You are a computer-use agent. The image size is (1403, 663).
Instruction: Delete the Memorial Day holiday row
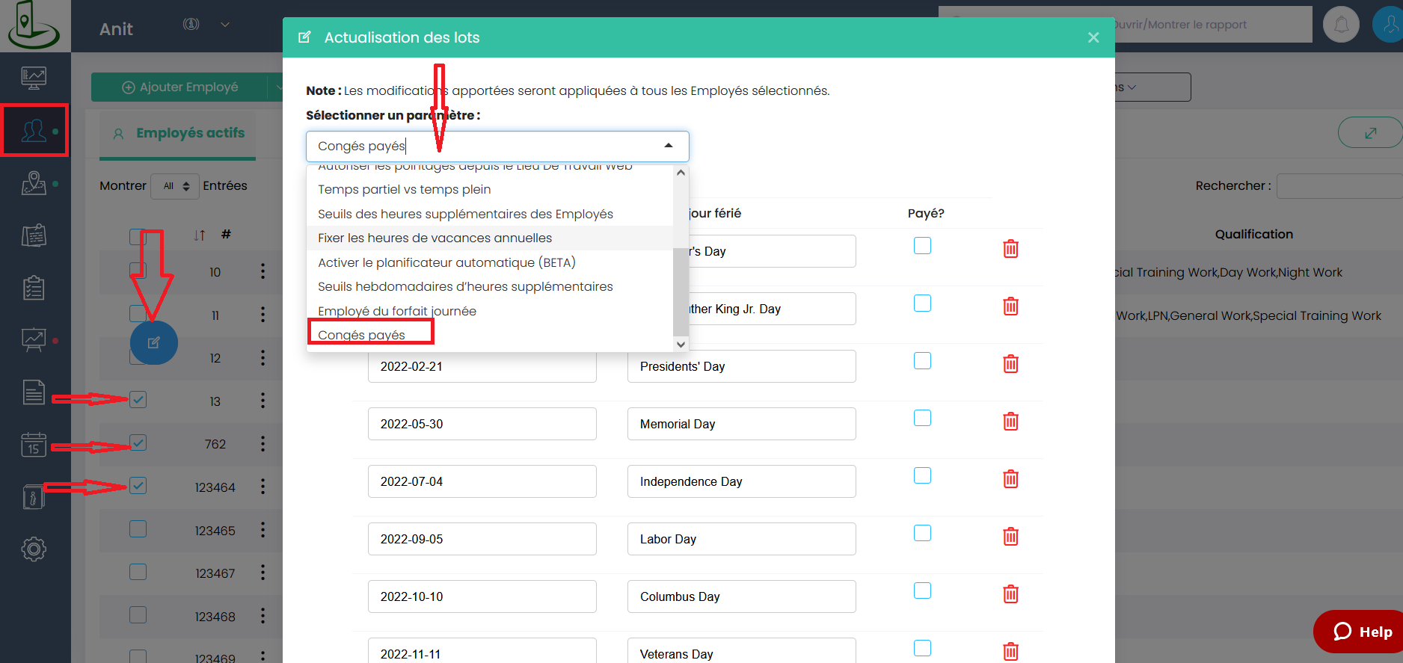1010,422
